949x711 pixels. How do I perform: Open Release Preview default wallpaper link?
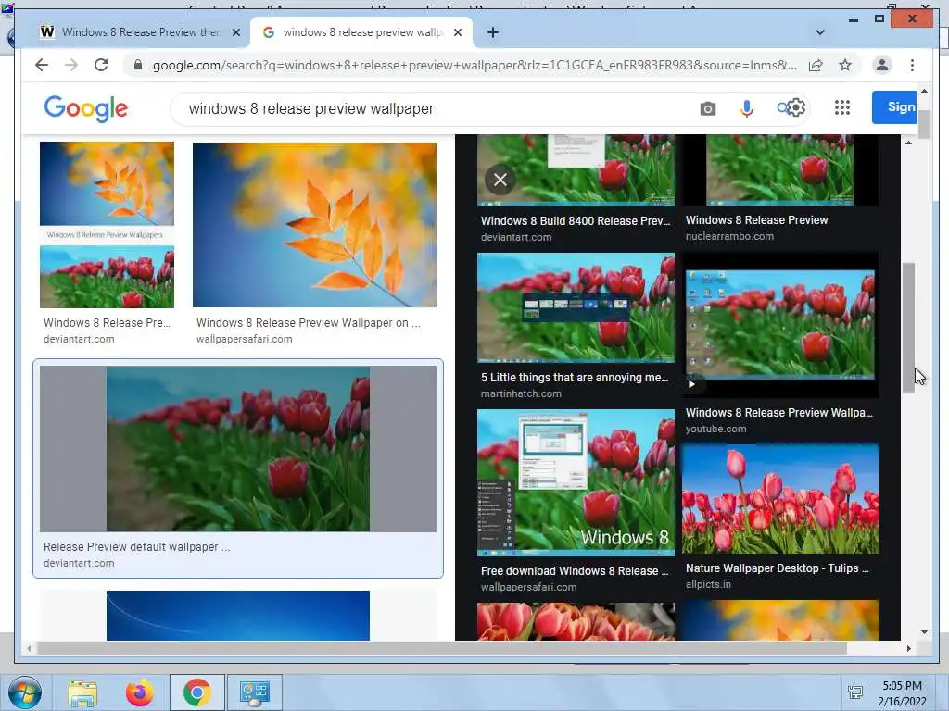point(136,546)
